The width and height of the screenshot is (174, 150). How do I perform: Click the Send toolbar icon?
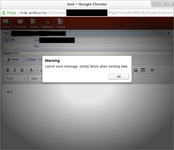6,23
